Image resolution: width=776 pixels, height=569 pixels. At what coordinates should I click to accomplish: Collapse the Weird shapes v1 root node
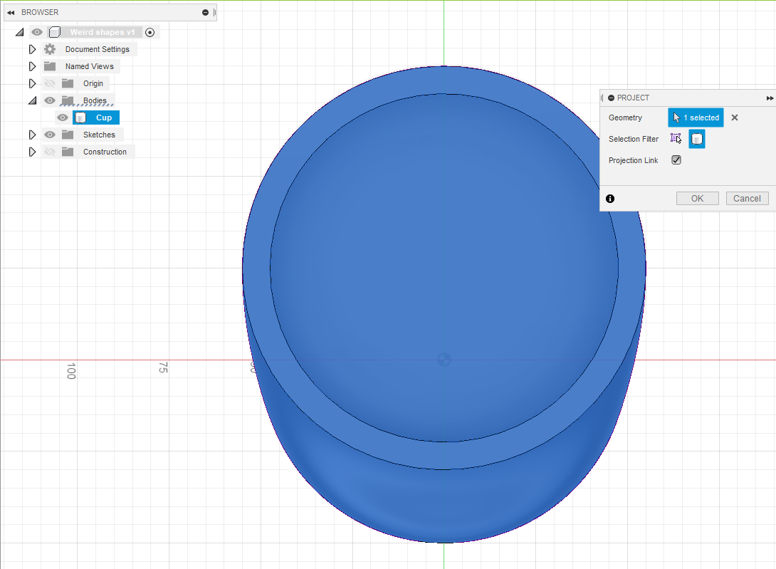(19, 32)
